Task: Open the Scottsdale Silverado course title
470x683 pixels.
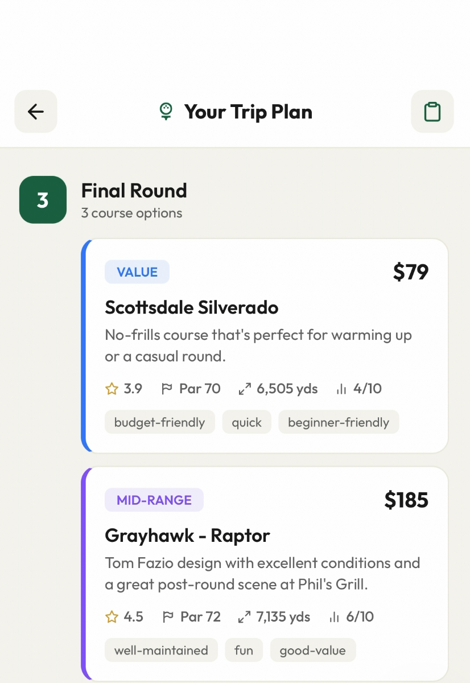Action: click(x=192, y=308)
